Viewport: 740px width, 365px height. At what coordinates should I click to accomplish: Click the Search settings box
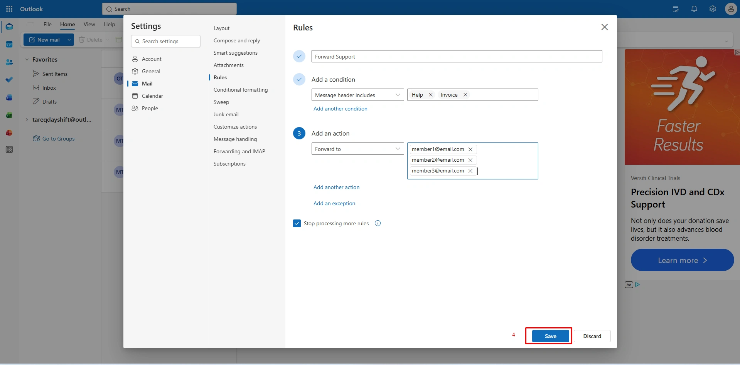point(166,41)
